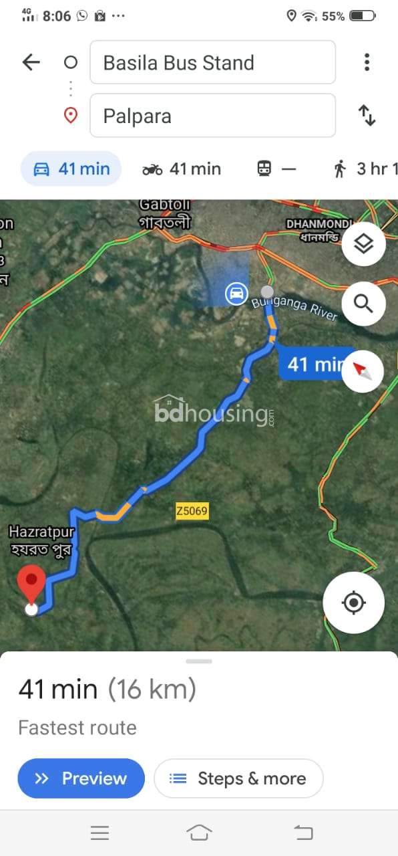This screenshot has width=398, height=856.
Task: Tap the search along route magnifier
Action: click(363, 304)
